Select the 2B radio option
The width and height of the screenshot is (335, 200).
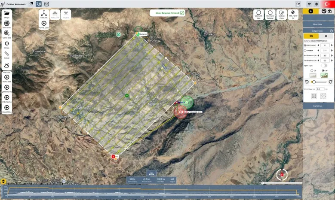click(312, 70)
